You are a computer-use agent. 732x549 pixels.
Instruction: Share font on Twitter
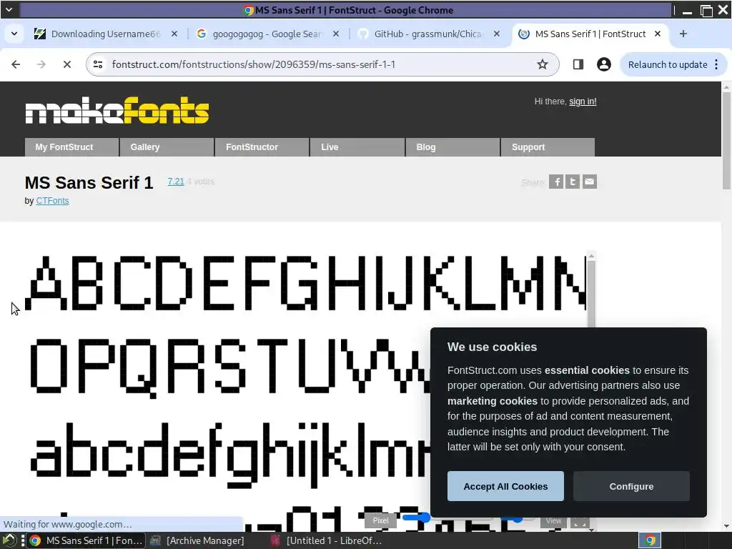coord(573,182)
